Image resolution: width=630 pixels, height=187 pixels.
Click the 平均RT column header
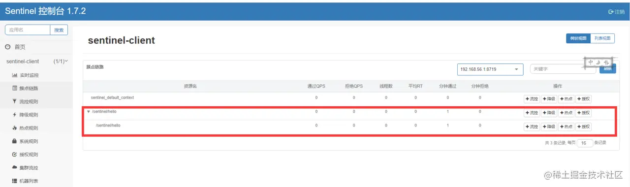click(415, 86)
